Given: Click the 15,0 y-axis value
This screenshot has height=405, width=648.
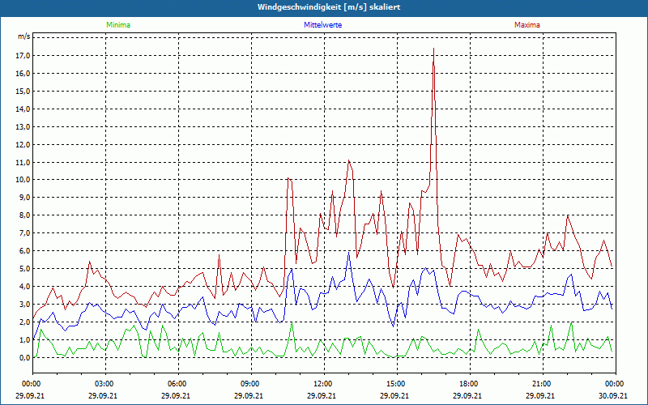Looking at the screenshot, I should click(x=23, y=91).
